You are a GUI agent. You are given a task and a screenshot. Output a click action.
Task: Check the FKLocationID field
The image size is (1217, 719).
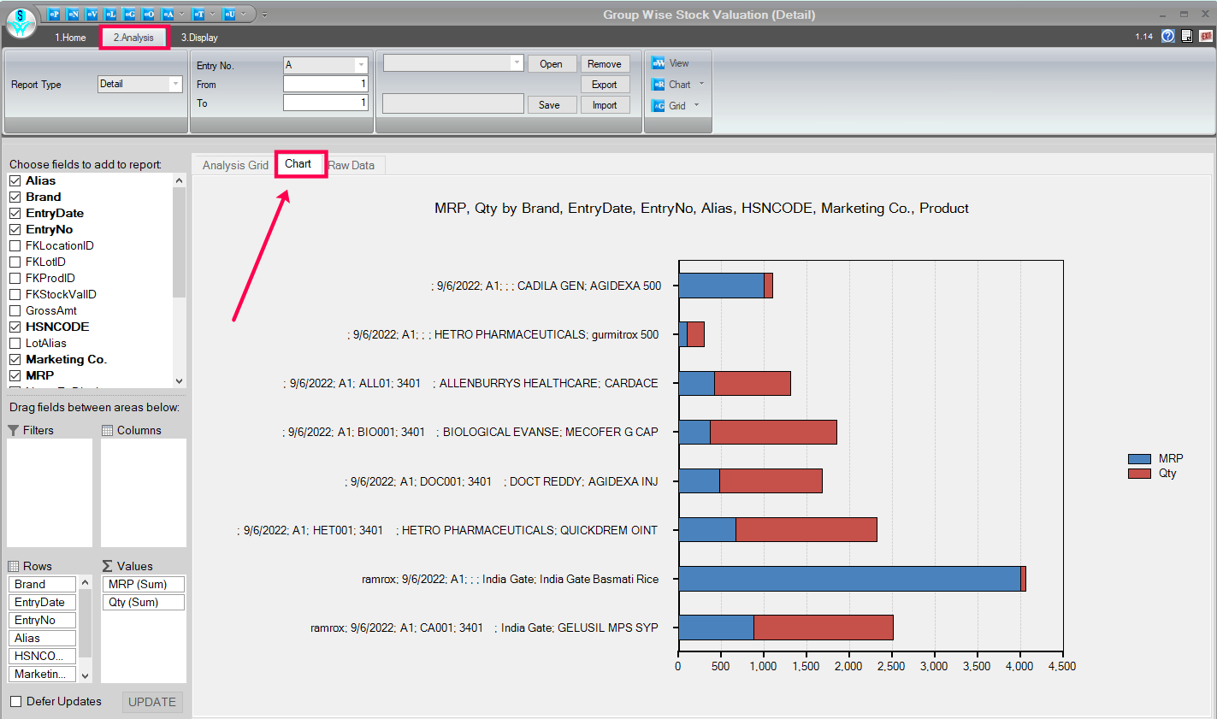15,245
